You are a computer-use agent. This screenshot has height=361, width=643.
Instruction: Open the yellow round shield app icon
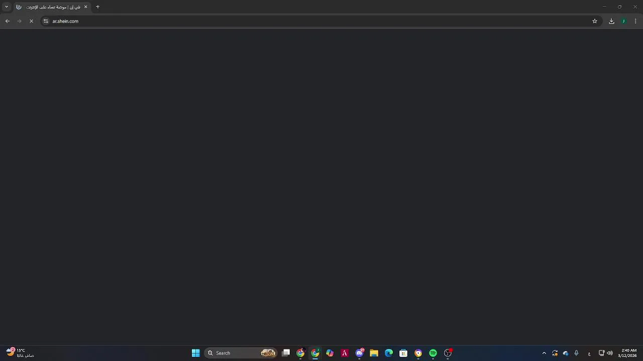[x=418, y=353]
